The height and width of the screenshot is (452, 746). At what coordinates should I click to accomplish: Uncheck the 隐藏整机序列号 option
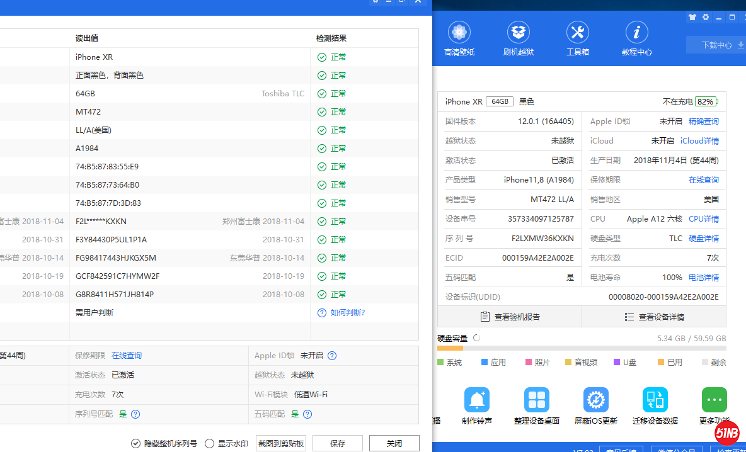[135, 444]
